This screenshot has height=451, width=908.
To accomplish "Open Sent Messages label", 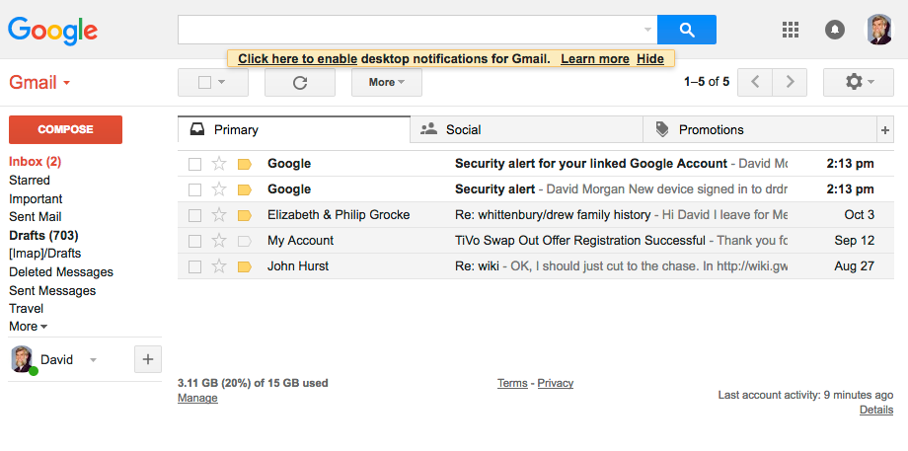I will (x=52, y=290).
